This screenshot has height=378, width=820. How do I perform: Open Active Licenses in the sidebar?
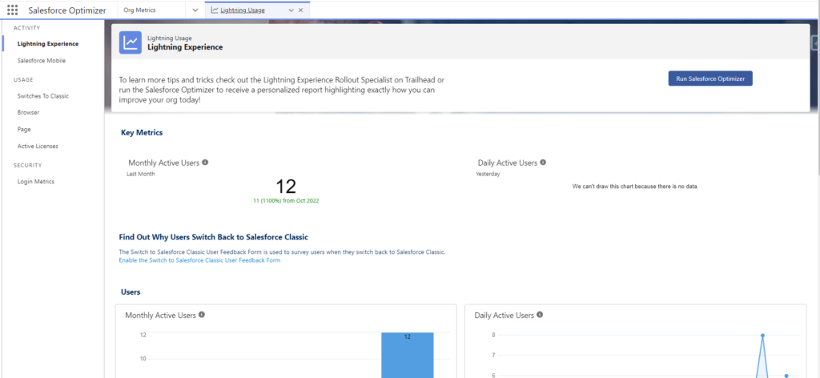[x=38, y=147]
